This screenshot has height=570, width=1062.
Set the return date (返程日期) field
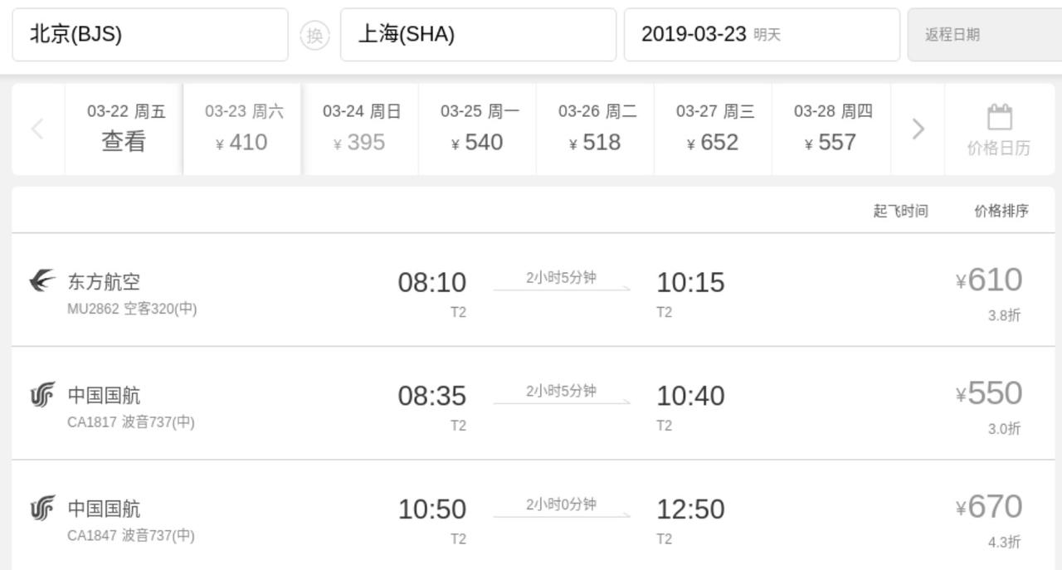tap(984, 35)
